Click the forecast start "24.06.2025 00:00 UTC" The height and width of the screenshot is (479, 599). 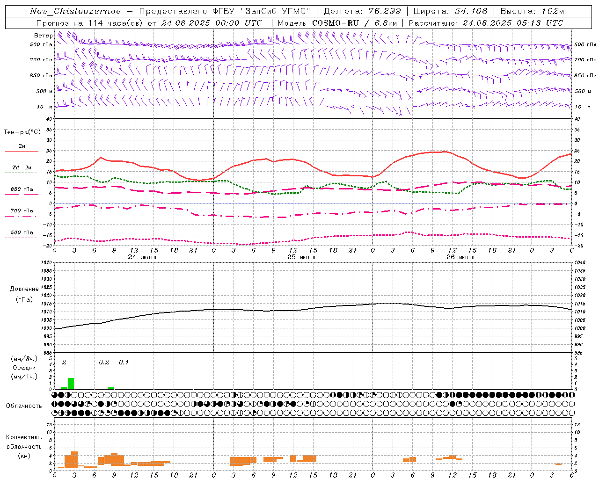[212, 23]
